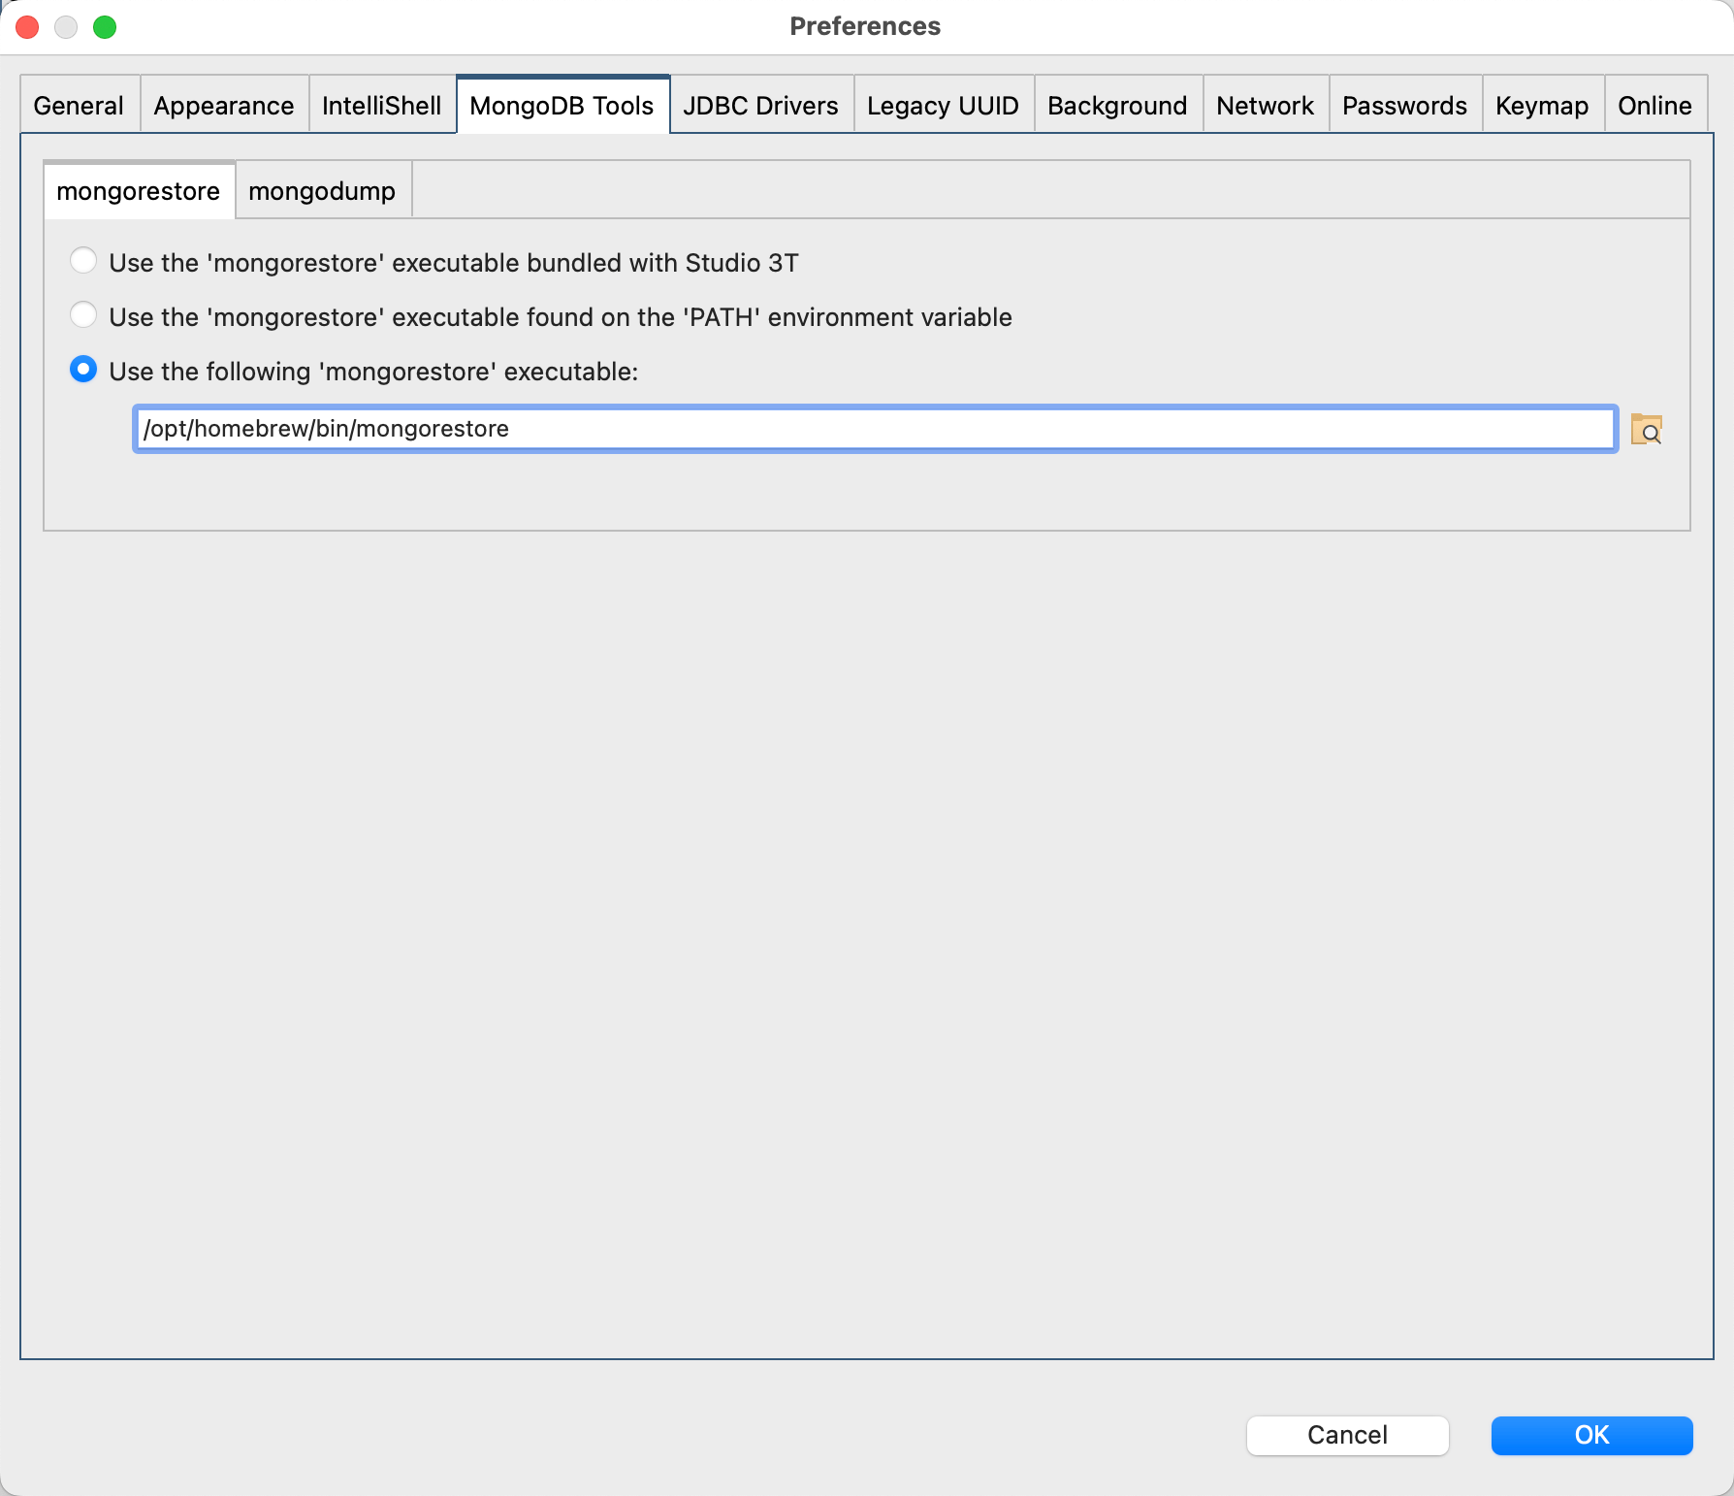This screenshot has width=1734, height=1496.
Task: Select 'Use the following mongorestore executable' option
Action: click(x=83, y=371)
